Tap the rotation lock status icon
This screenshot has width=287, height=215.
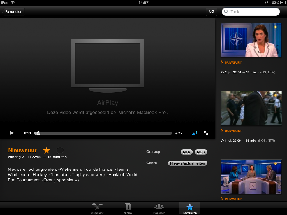coord(267,3)
